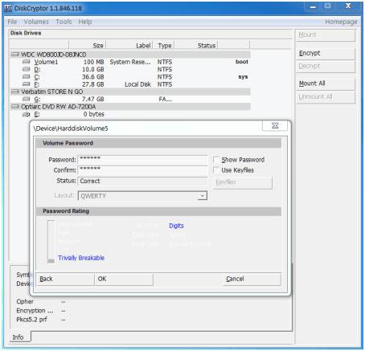Open the Homepage link
The image size is (365, 351).
click(x=341, y=22)
